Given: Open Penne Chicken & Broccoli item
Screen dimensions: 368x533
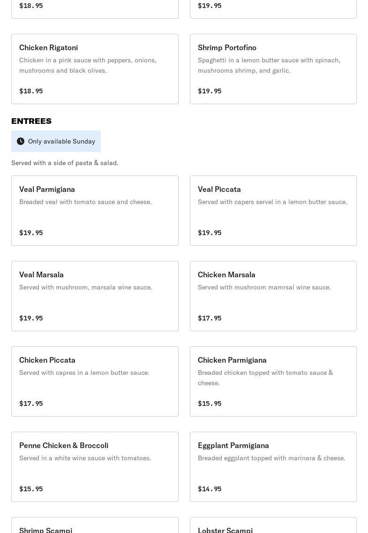Looking at the screenshot, I should pyautogui.click(x=95, y=467).
